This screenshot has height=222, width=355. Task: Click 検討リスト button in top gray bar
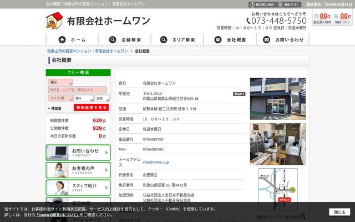coord(288,4)
